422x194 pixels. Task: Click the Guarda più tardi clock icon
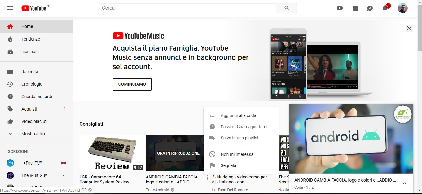pyautogui.click(x=10, y=97)
